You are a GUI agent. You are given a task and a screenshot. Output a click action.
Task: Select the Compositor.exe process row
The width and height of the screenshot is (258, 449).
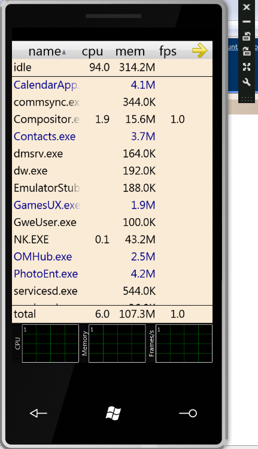point(112,119)
